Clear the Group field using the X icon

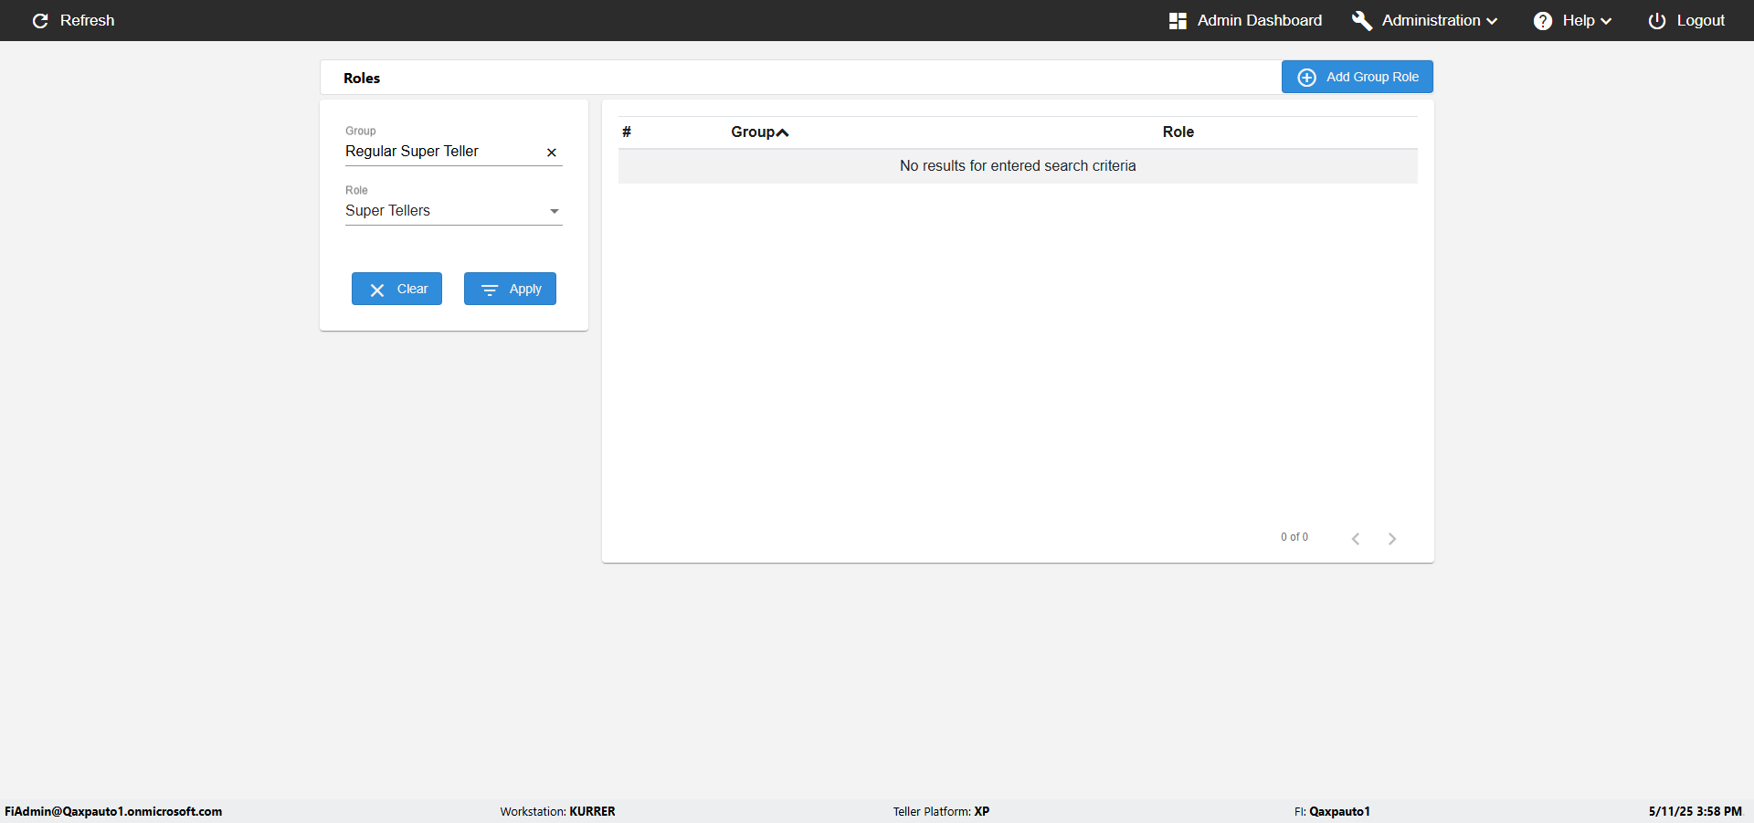(x=552, y=153)
